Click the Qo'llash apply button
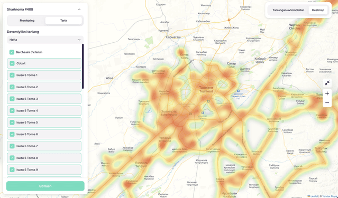Viewport: 338px width, 198px height. click(45, 186)
